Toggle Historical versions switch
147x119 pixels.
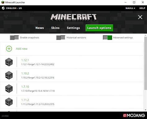(60, 38)
